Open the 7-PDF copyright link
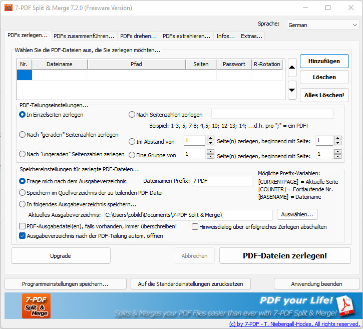 point(294,324)
